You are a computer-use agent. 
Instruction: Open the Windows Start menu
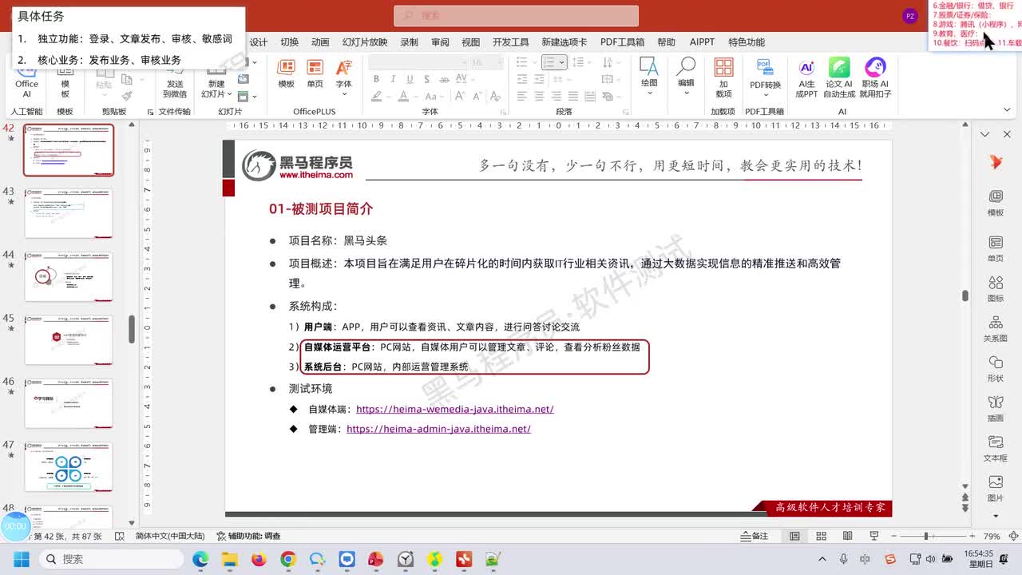[21, 559]
